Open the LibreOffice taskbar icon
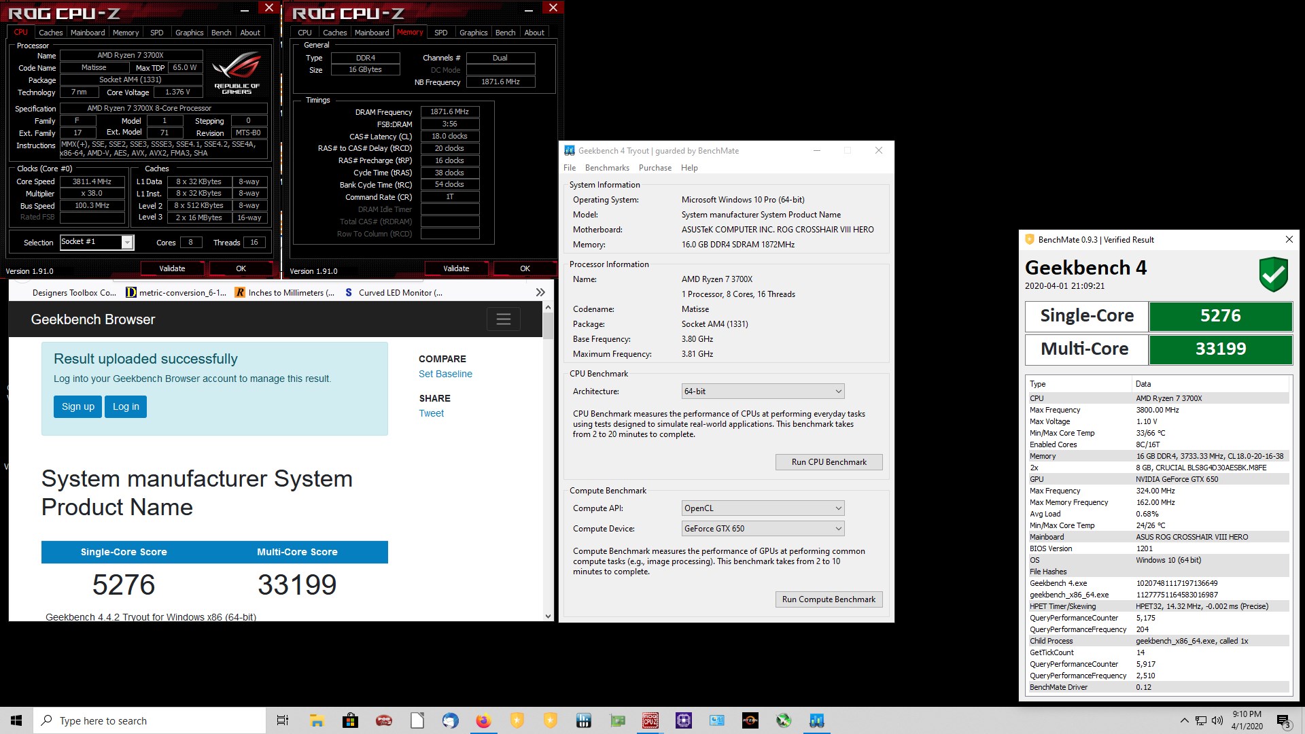The image size is (1305, 734). tap(417, 720)
